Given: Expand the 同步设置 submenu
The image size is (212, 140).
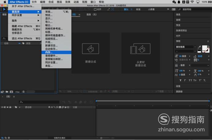Looking at the screenshot, I should pyautogui.click(x=25, y=15).
